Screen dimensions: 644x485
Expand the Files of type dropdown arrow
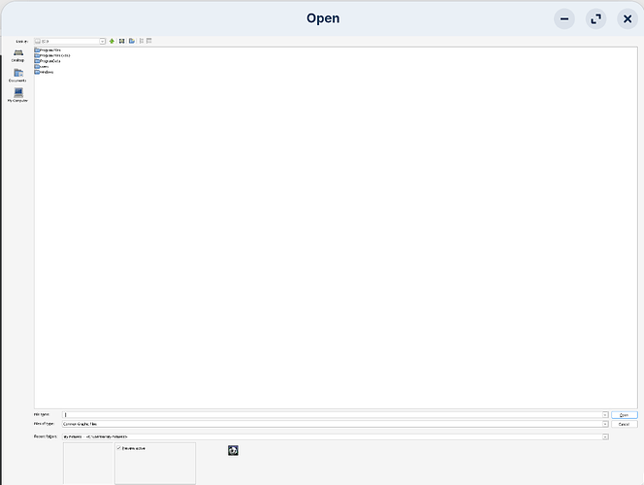(x=605, y=424)
